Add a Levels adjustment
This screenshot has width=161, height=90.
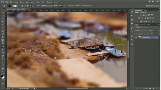pyautogui.click(x=143, y=15)
